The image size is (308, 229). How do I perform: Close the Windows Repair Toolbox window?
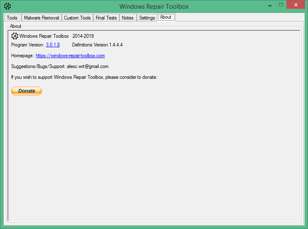(296, 5)
